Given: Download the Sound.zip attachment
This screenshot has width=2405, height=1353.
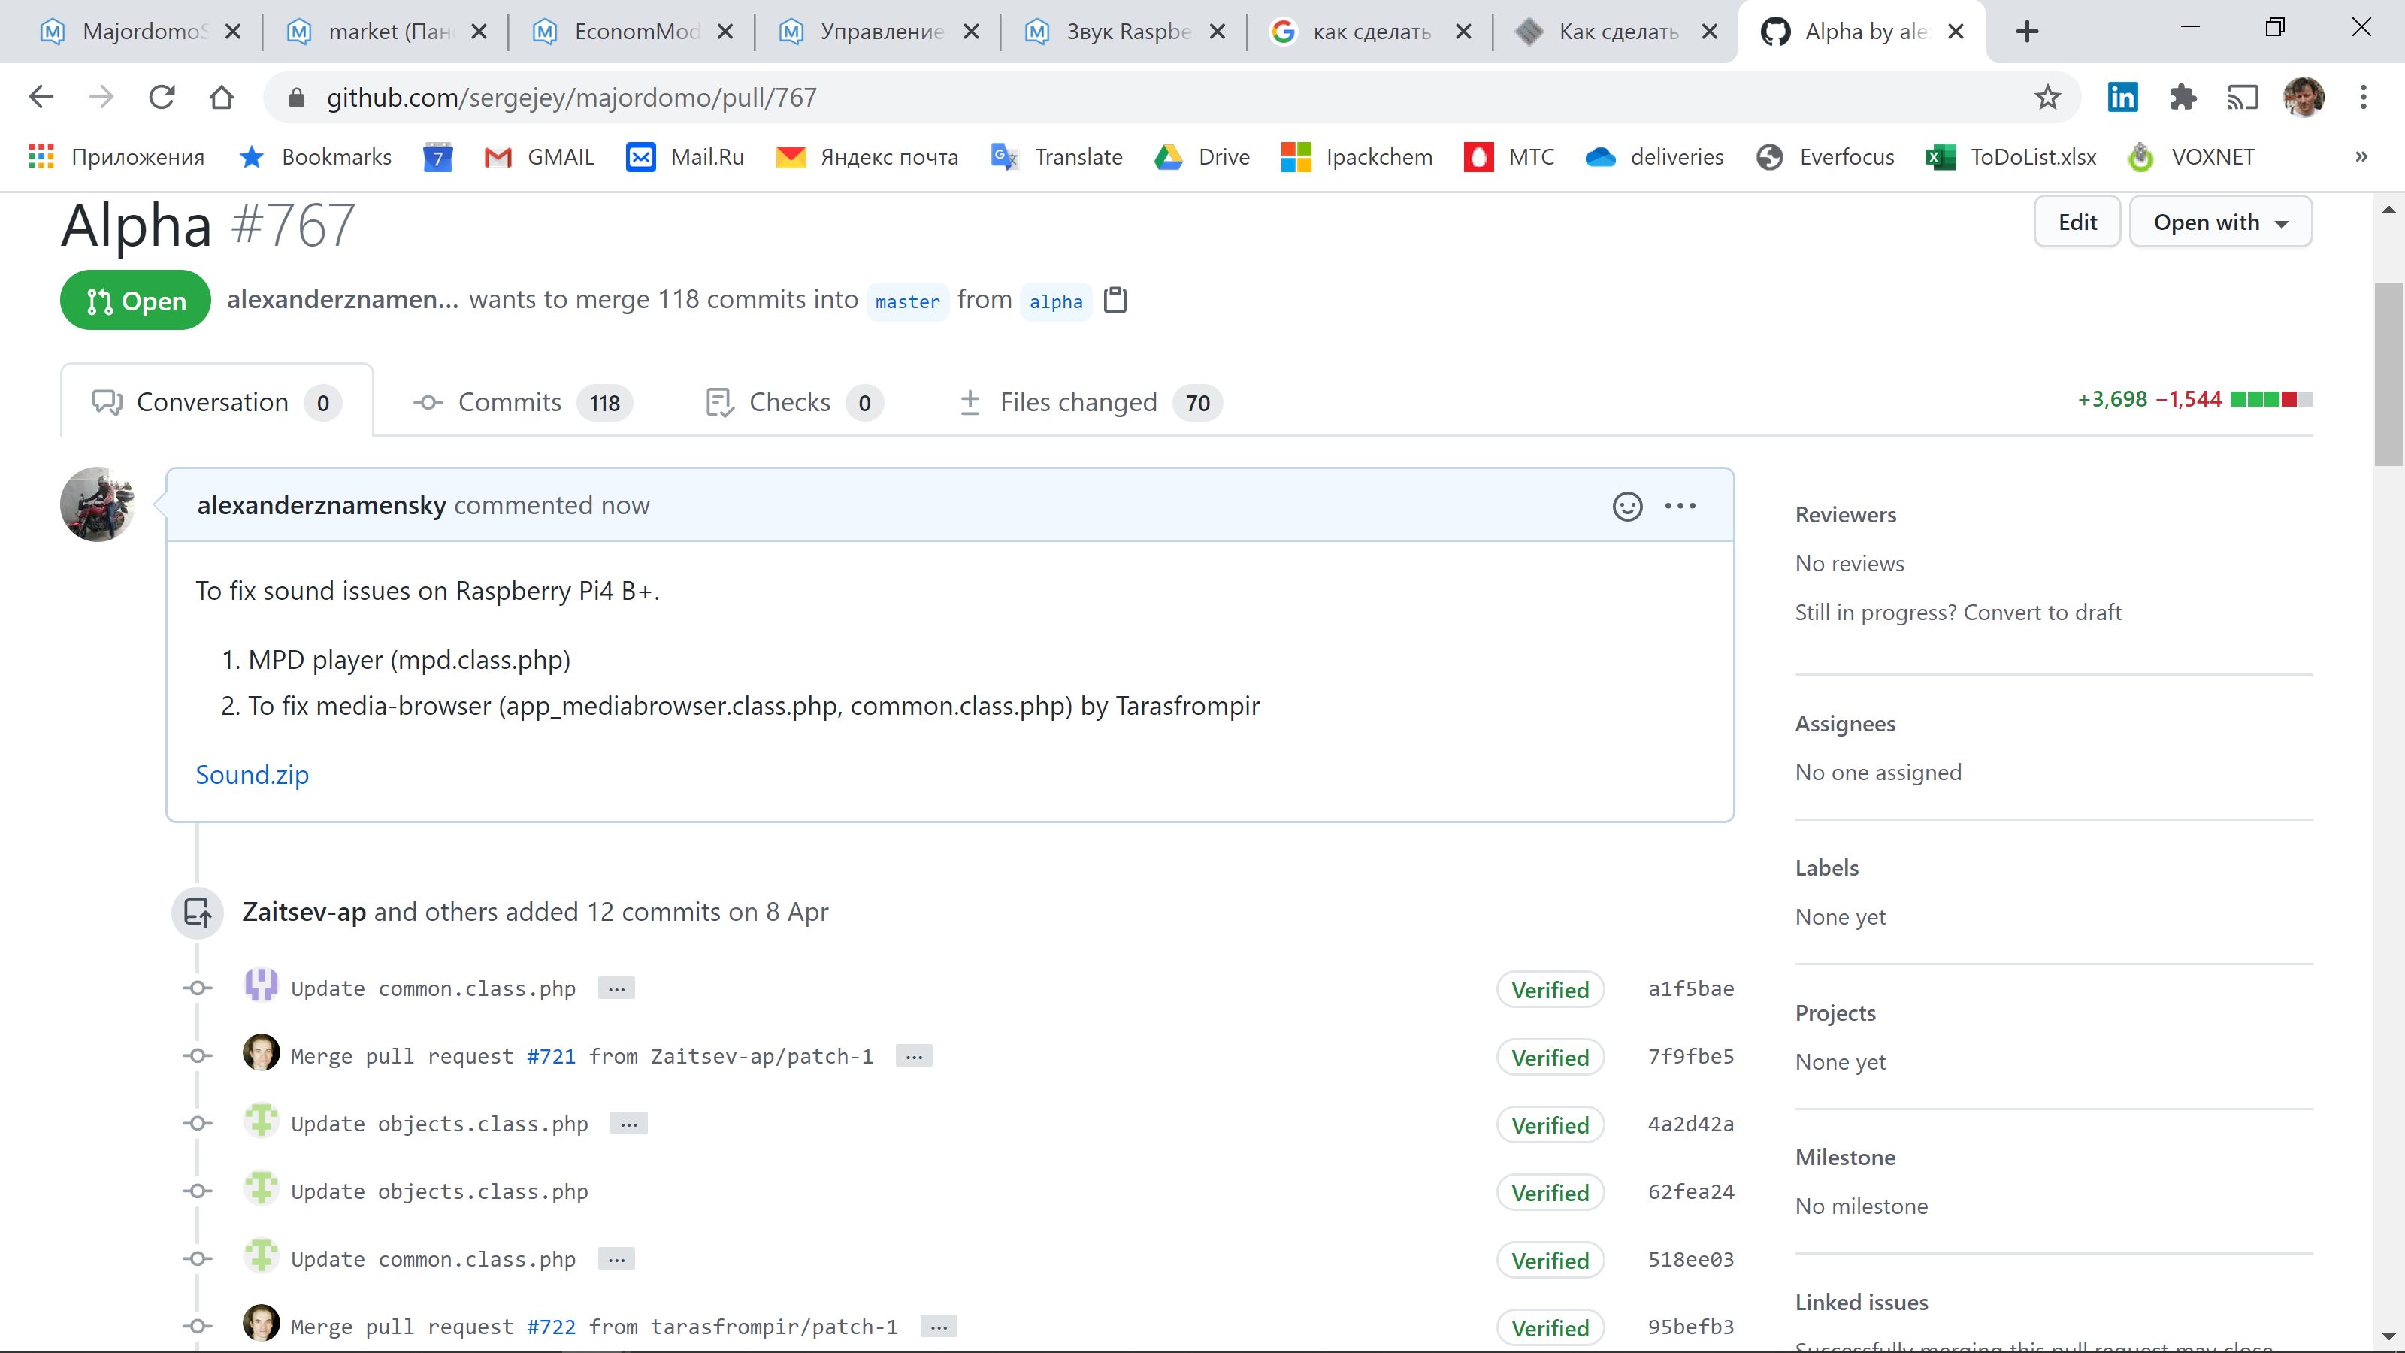Looking at the screenshot, I should point(251,774).
